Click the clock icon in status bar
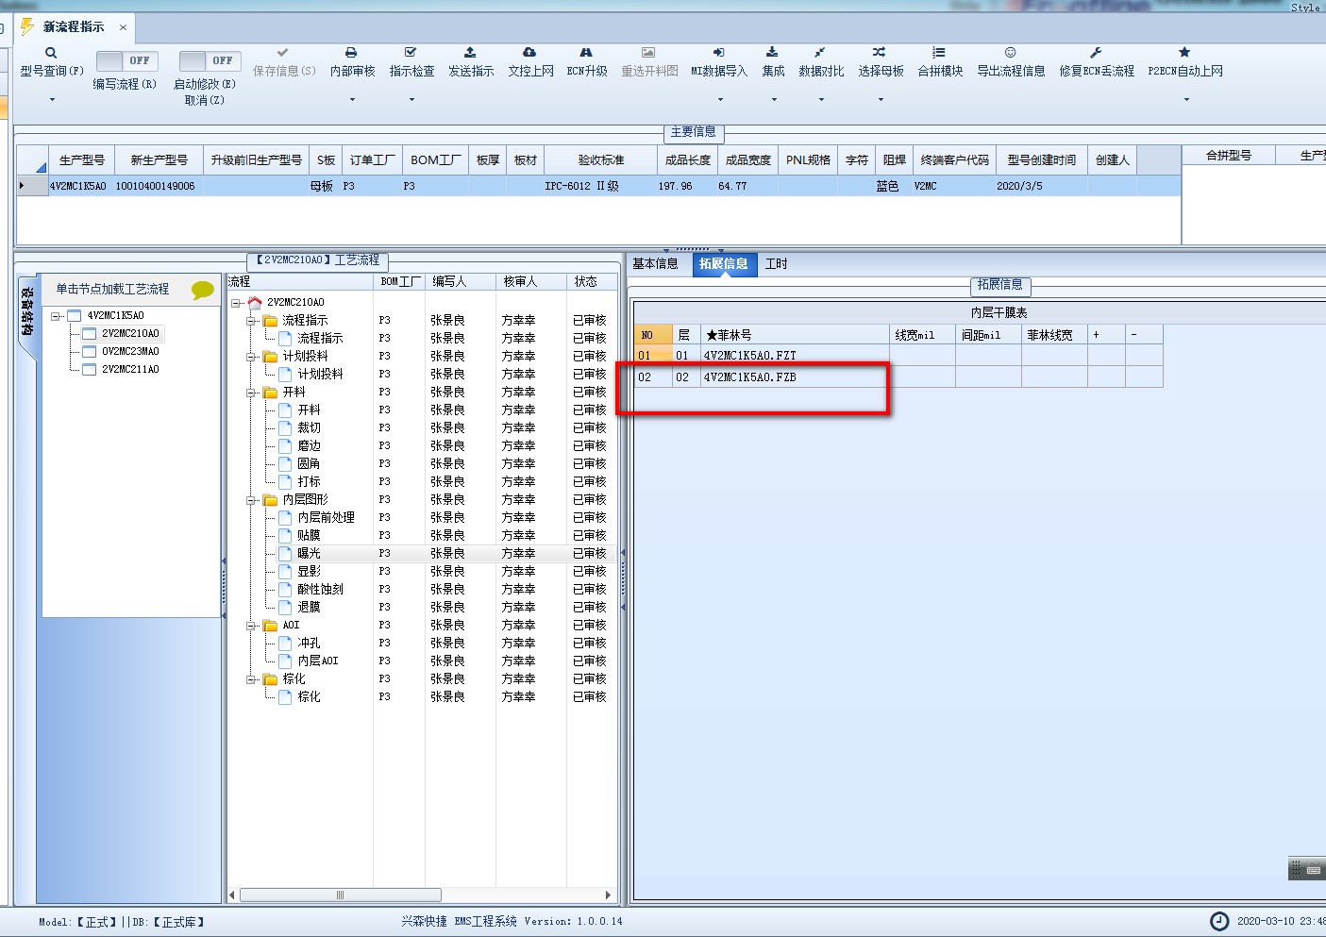Screen dimensions: 1326x937 click(x=1219, y=921)
